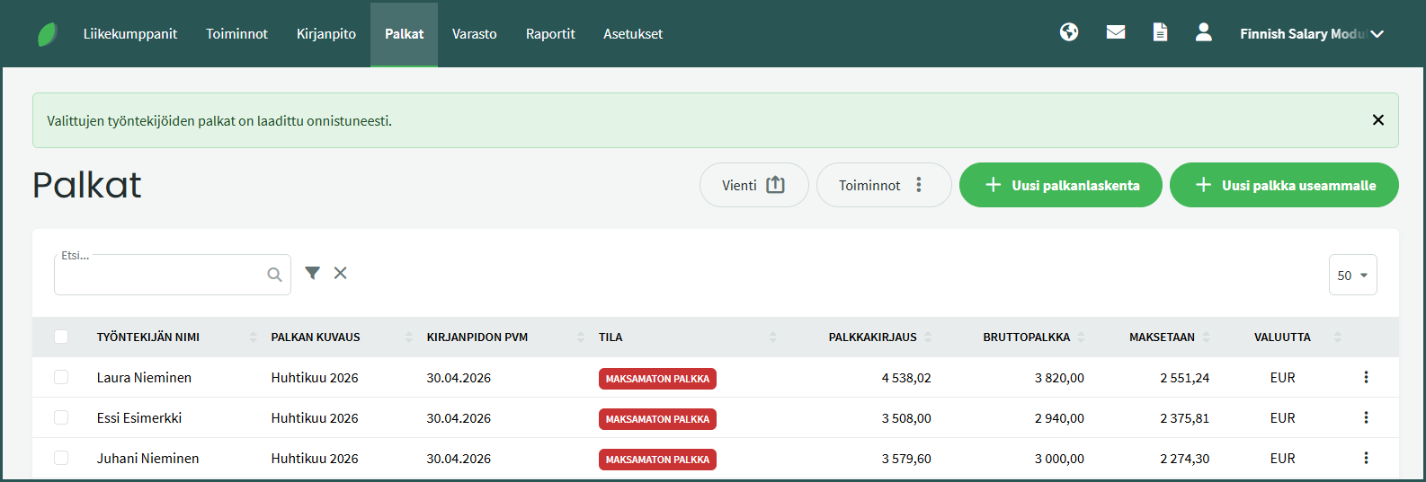Open row actions menu for Laura Nieminen

(1366, 378)
